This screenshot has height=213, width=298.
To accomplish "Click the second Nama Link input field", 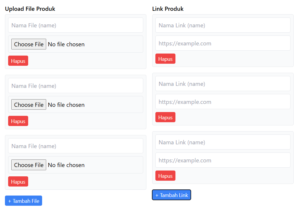I will tap(223, 84).
